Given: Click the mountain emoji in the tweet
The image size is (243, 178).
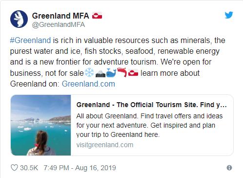Looking at the screenshot, I should (101, 73).
